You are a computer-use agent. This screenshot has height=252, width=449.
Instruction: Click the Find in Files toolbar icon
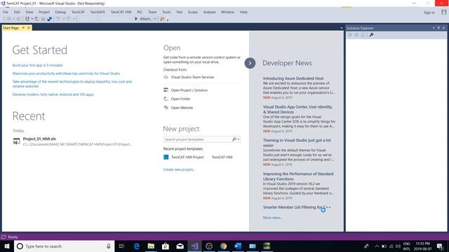162,19
